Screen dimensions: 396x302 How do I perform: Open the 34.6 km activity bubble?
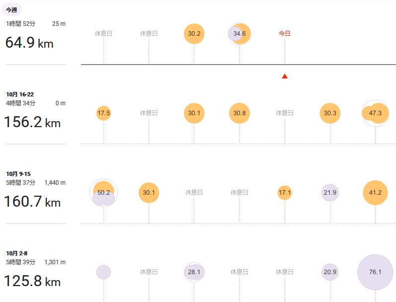pyautogui.click(x=239, y=34)
